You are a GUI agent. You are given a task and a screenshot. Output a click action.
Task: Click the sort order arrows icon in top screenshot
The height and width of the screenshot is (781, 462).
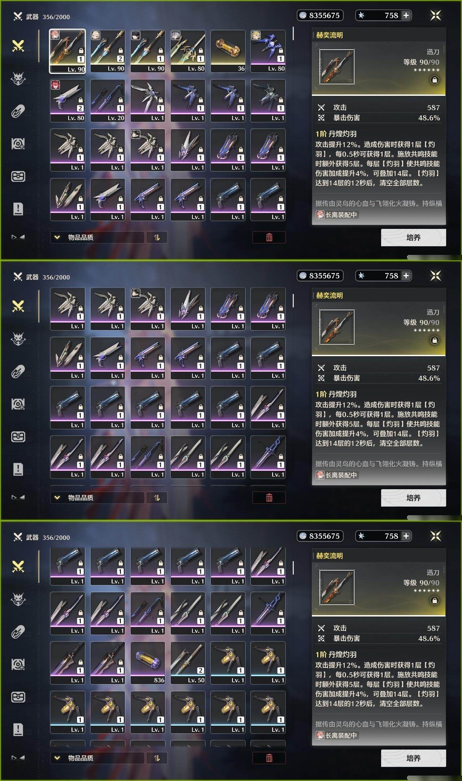tap(157, 238)
